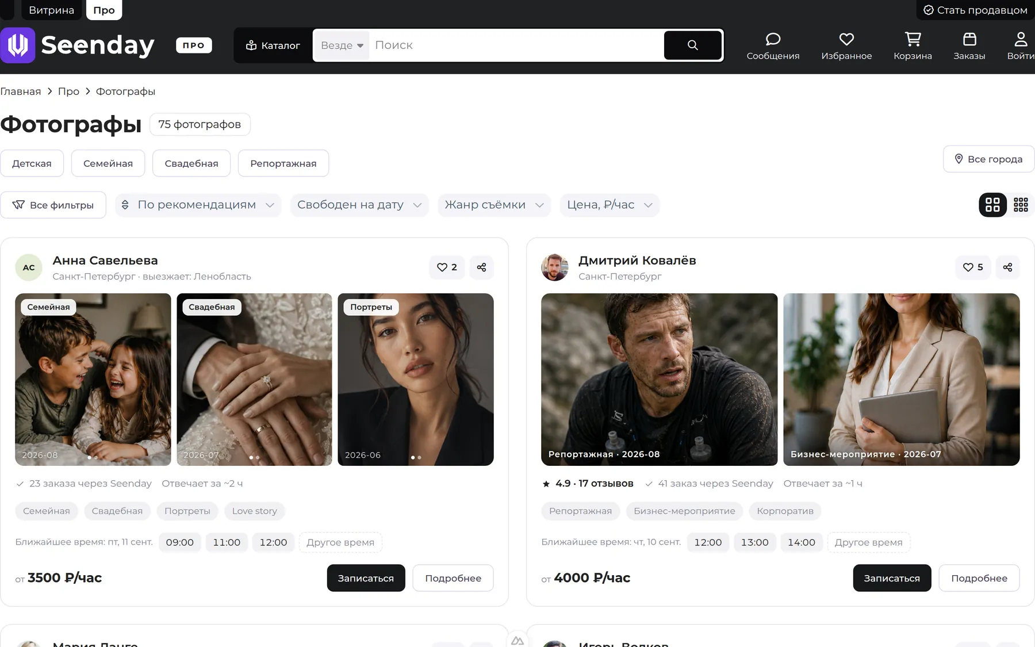Switch to compact grid view

pos(1021,205)
